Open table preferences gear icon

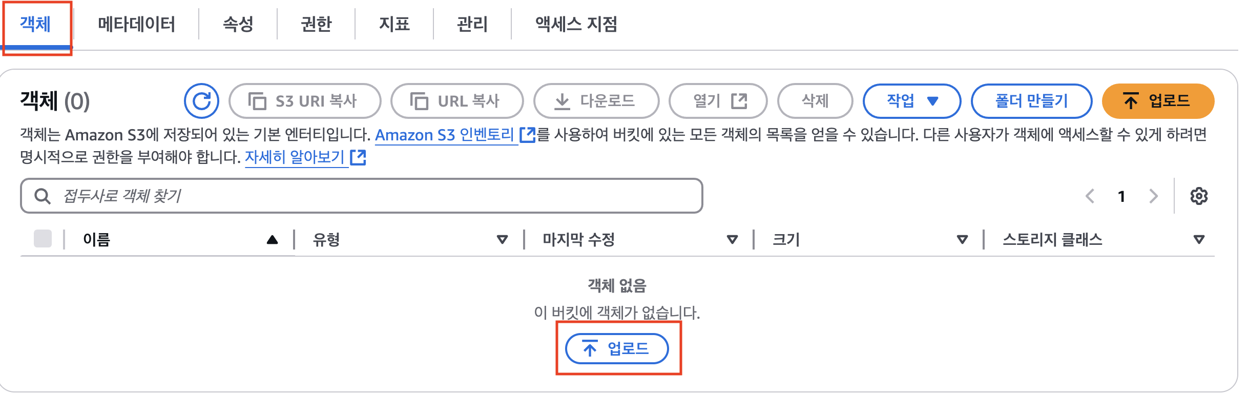(1198, 196)
